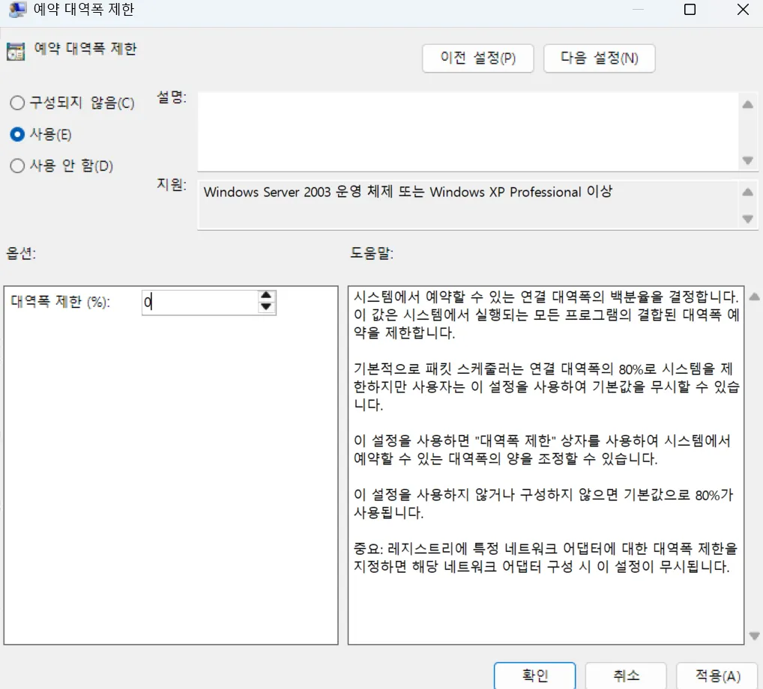The image size is (763, 689).
Task: Click the 예약 대역폭 제한 header icon
Action: [x=16, y=51]
